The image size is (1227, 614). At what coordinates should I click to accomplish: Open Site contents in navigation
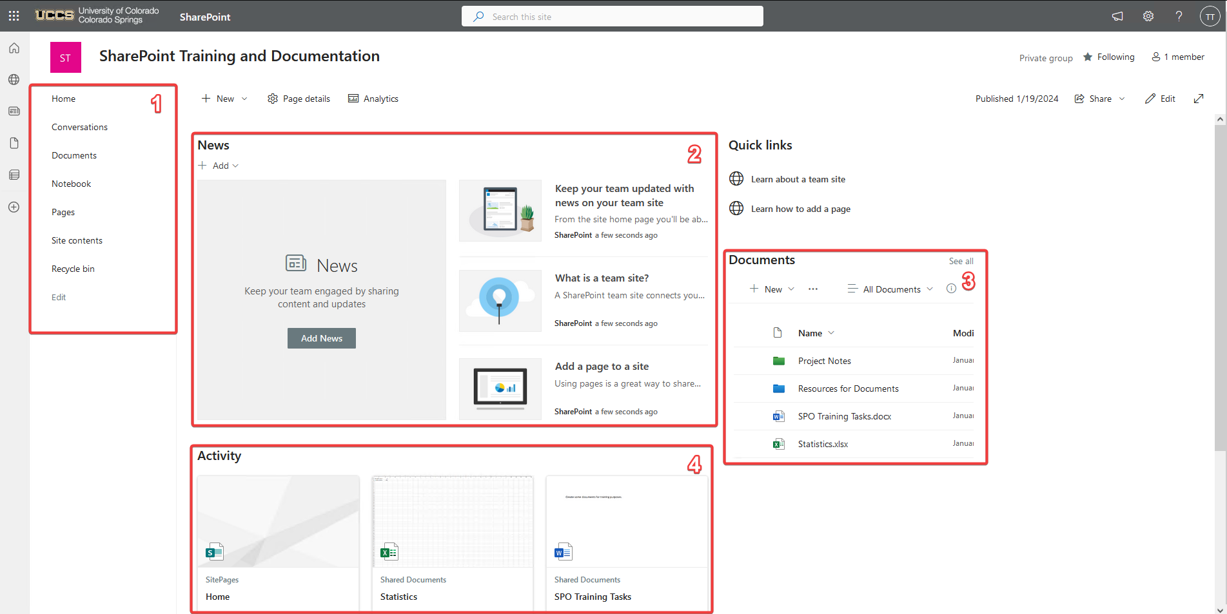click(77, 240)
